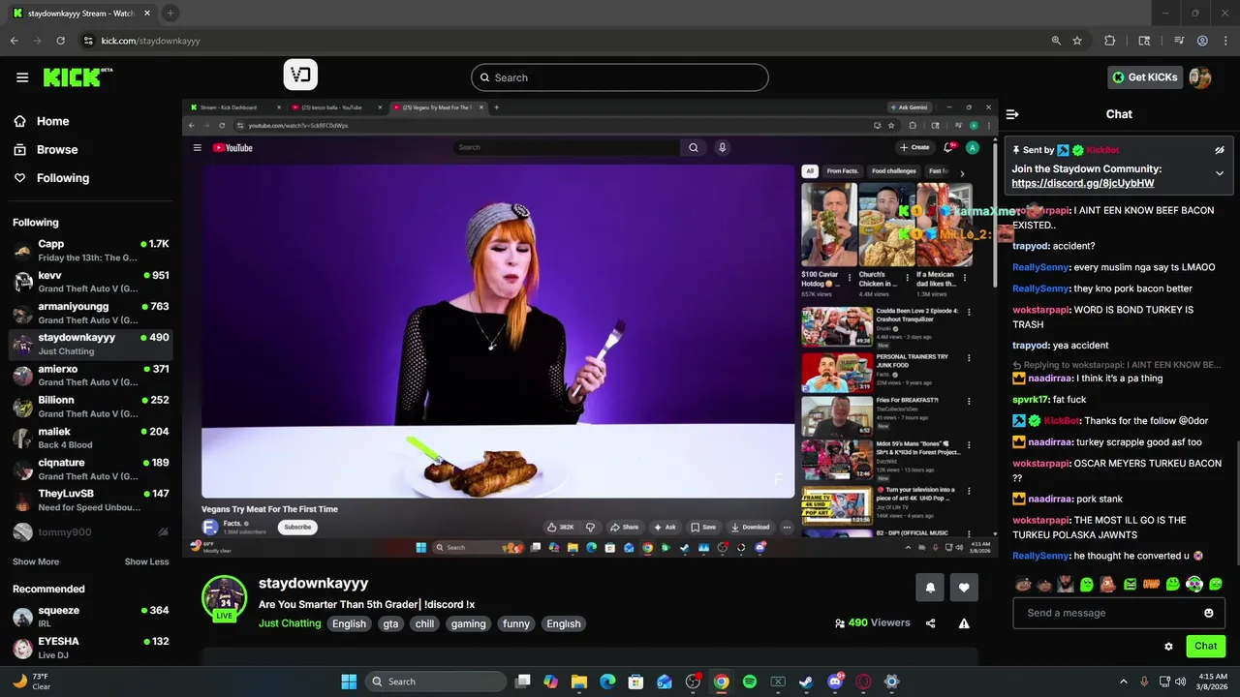Open maliek's channel in Following list
This screenshot has width=1240, height=697.
[91, 438]
